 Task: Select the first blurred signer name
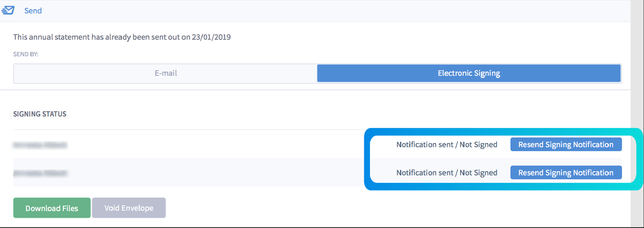click(x=40, y=145)
